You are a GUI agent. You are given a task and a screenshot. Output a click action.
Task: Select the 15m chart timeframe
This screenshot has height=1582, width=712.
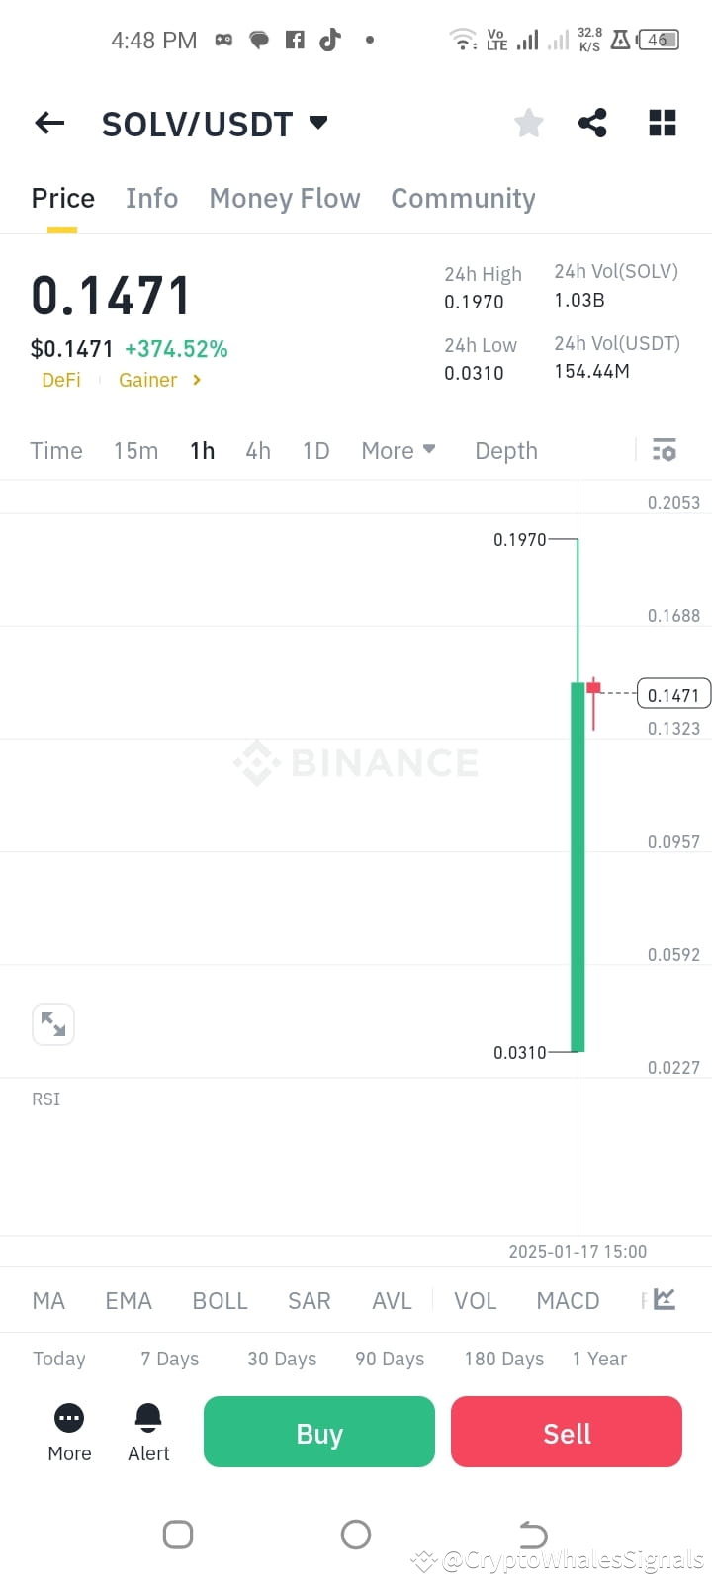[135, 450]
